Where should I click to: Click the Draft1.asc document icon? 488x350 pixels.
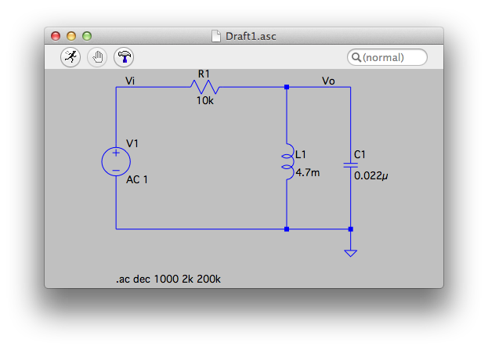click(x=217, y=36)
